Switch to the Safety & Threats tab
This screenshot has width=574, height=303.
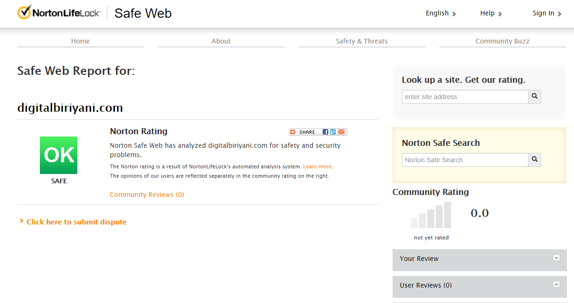point(362,41)
